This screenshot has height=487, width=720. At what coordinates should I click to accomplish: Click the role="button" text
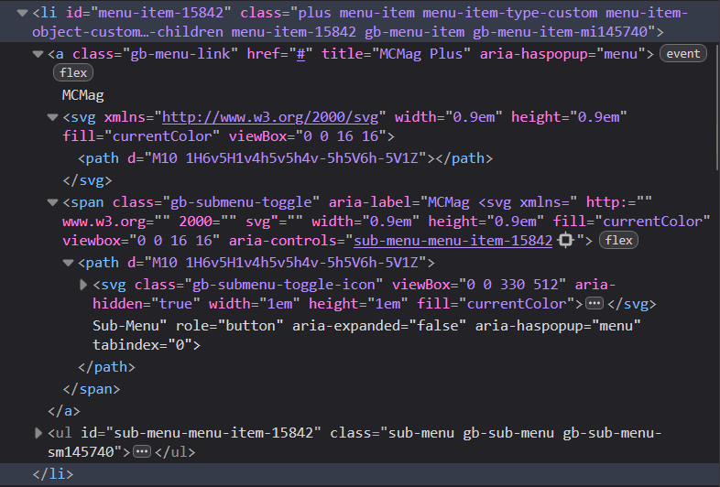[230, 326]
